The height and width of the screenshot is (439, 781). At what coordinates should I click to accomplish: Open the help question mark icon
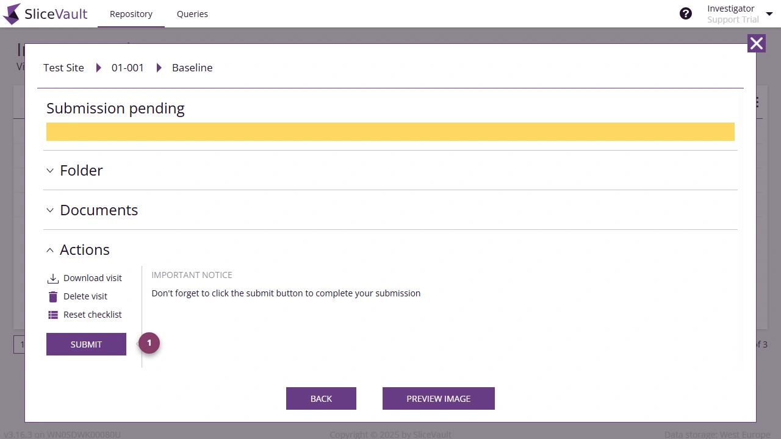685,13
